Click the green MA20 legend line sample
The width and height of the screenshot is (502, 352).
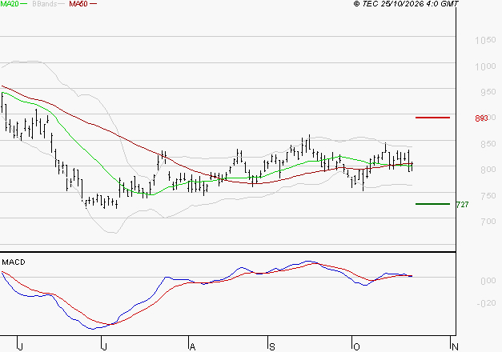click(x=24, y=4)
